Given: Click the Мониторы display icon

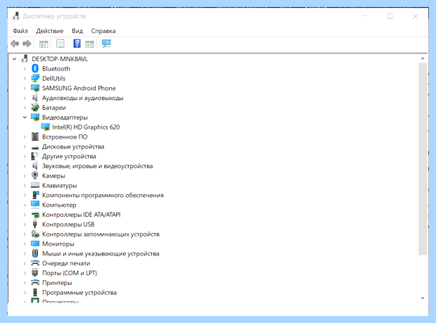Looking at the screenshot, I should point(35,243).
